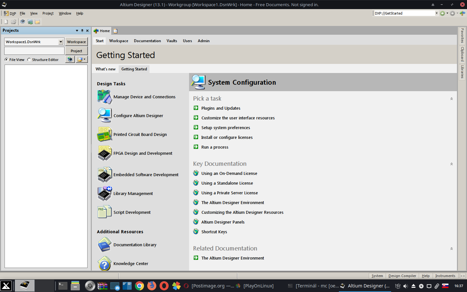Screen dimensions: 467x292
Task: Click the Project button in Projects panel
Action: 77,51
